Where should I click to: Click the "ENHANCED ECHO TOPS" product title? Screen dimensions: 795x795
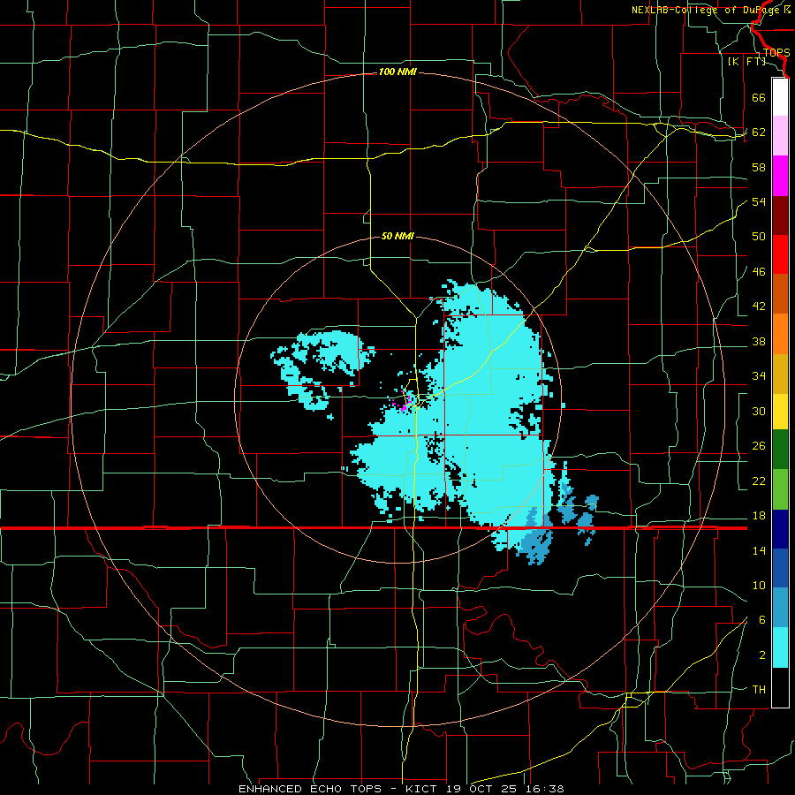pos(310,789)
